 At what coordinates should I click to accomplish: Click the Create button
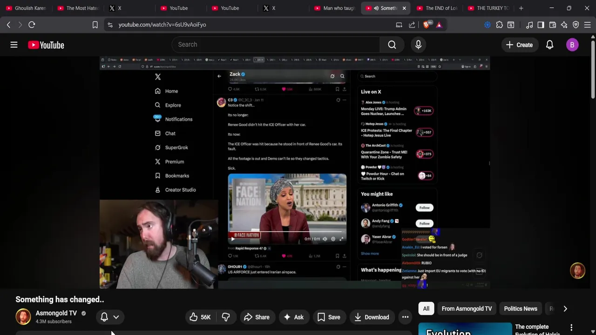[519, 45]
